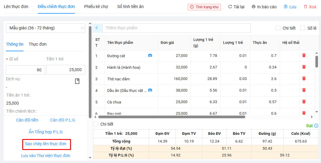Viewport: 321px width, 163px height.
Task: Switch to the Phiếu kê chợ tab
Action: (x=96, y=7)
